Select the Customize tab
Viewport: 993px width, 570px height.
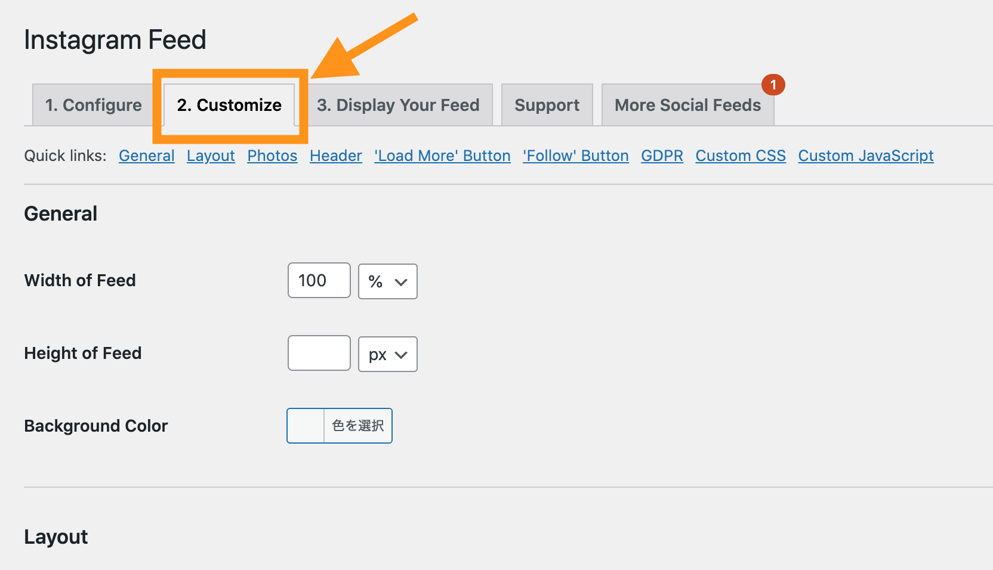(x=229, y=105)
